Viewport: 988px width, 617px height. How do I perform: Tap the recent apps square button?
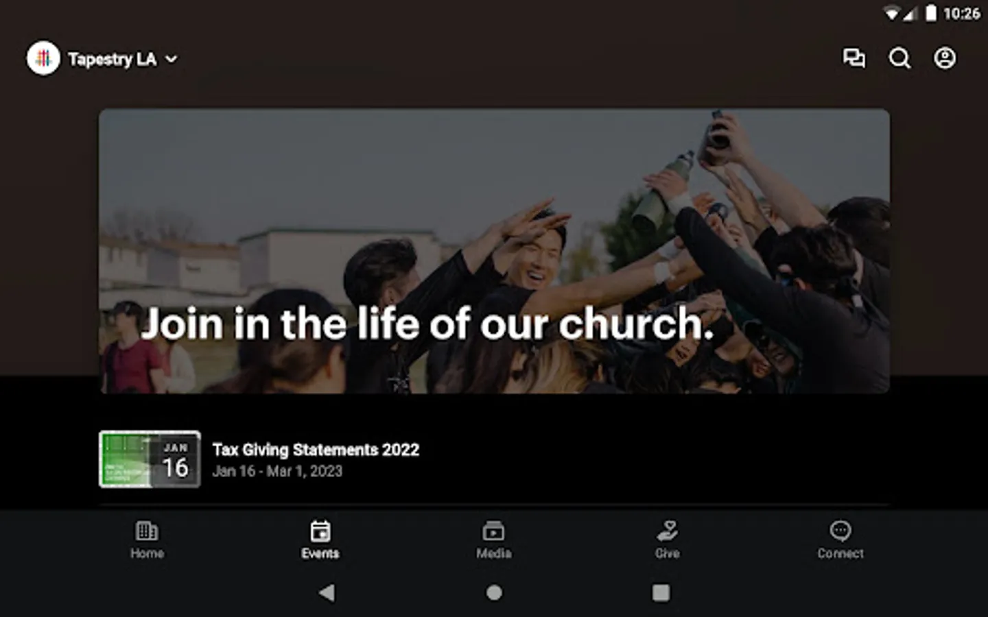click(x=661, y=592)
